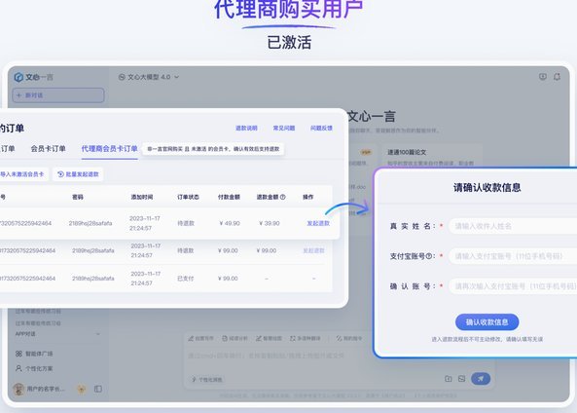Click 发起退款 in the ¥49.90 row
The height and width of the screenshot is (413, 577).
pyautogui.click(x=318, y=223)
